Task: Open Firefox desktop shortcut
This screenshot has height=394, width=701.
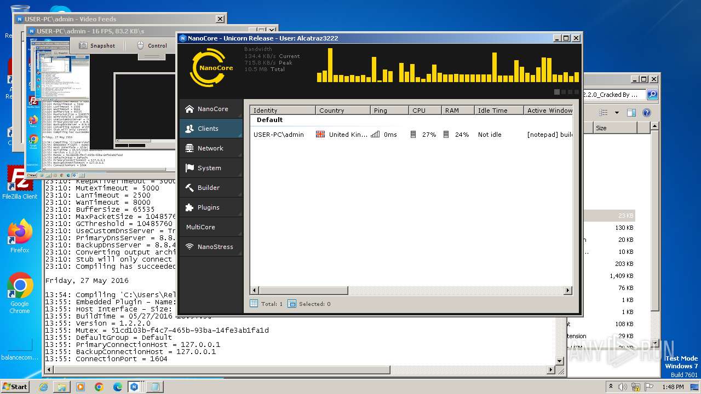Action: pyautogui.click(x=20, y=236)
